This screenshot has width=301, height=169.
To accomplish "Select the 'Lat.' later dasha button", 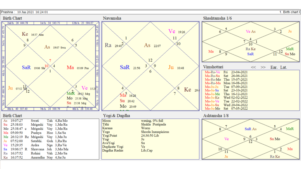I will point(284,67).
